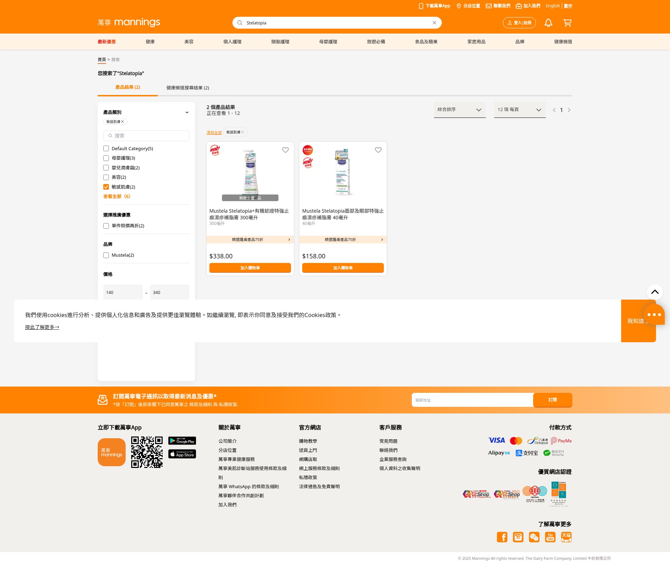Click the Mannings logo in header
This screenshot has height=565, width=670.
[x=129, y=23]
